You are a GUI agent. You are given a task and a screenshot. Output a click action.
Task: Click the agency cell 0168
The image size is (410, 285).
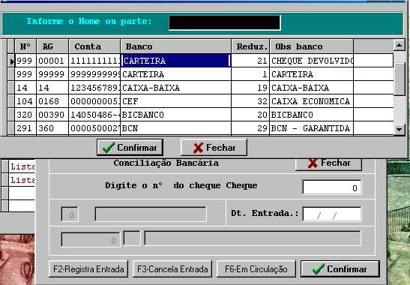click(52, 101)
